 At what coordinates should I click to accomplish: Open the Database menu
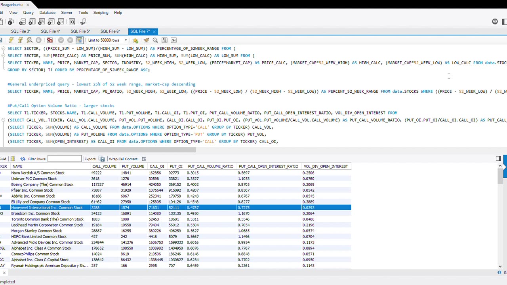[47, 13]
